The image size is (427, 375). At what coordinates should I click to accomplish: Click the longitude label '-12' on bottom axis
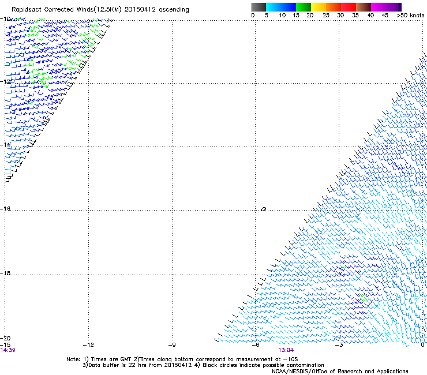[88, 345]
